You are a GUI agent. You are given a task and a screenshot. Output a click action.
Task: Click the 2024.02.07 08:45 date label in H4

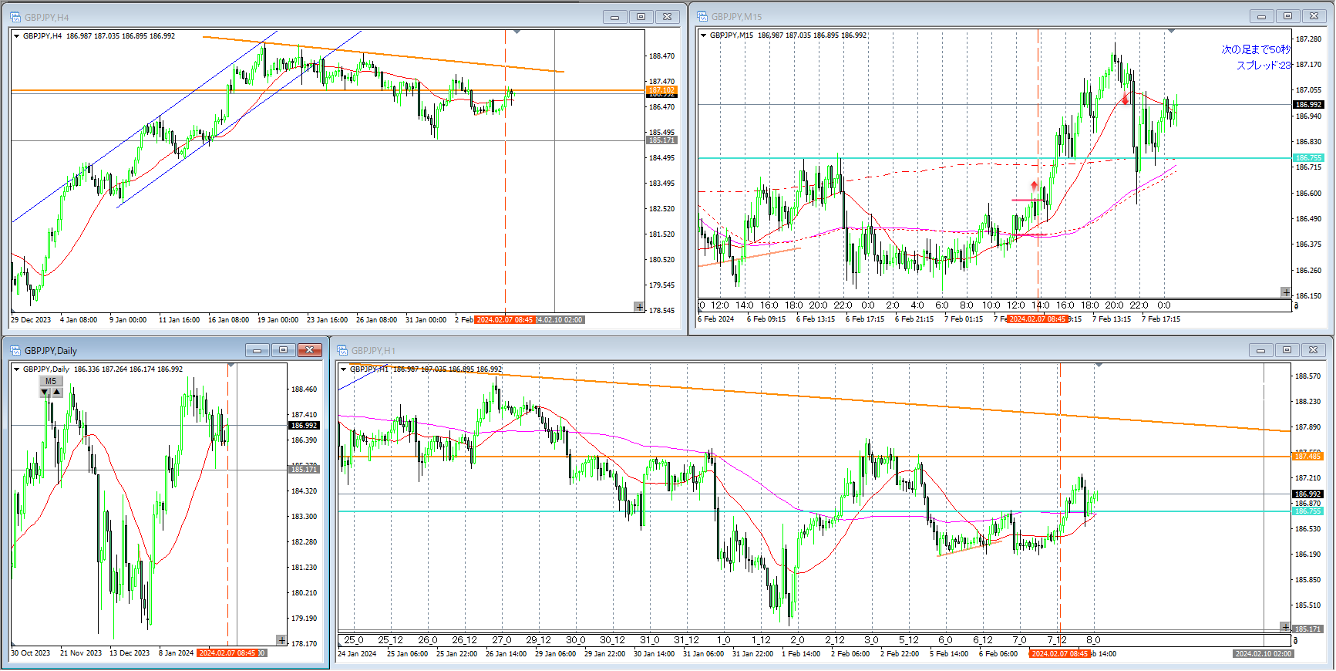point(505,319)
